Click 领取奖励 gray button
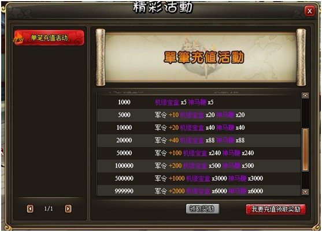Viewport: 322px width, 232px height. [x=202, y=209]
